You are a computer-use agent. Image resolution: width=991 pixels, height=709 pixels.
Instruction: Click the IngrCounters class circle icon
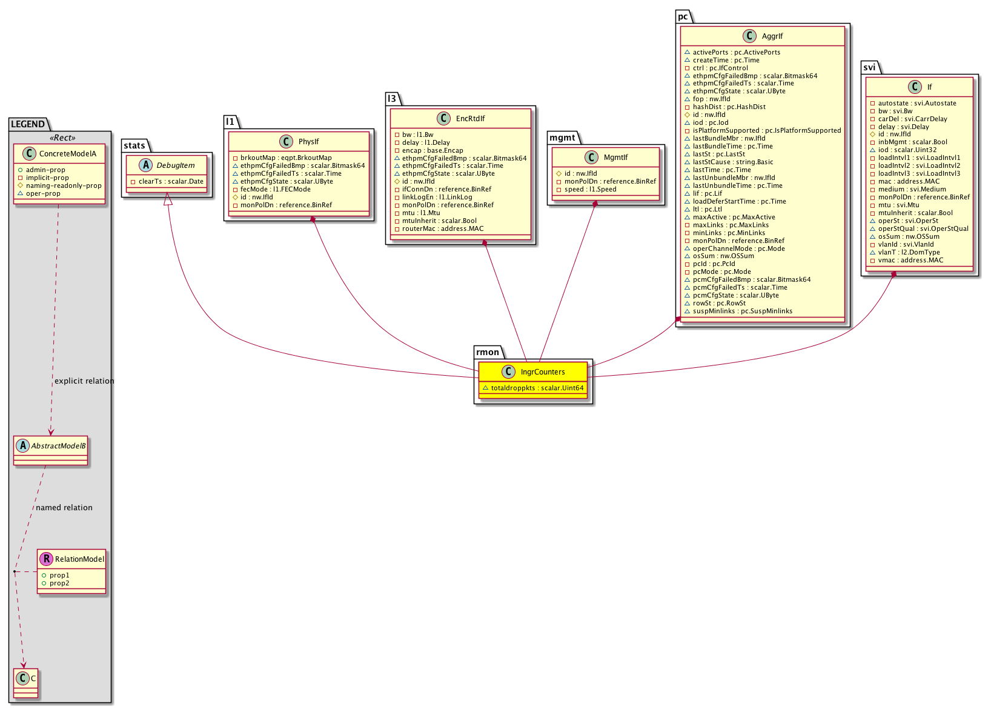click(x=509, y=372)
